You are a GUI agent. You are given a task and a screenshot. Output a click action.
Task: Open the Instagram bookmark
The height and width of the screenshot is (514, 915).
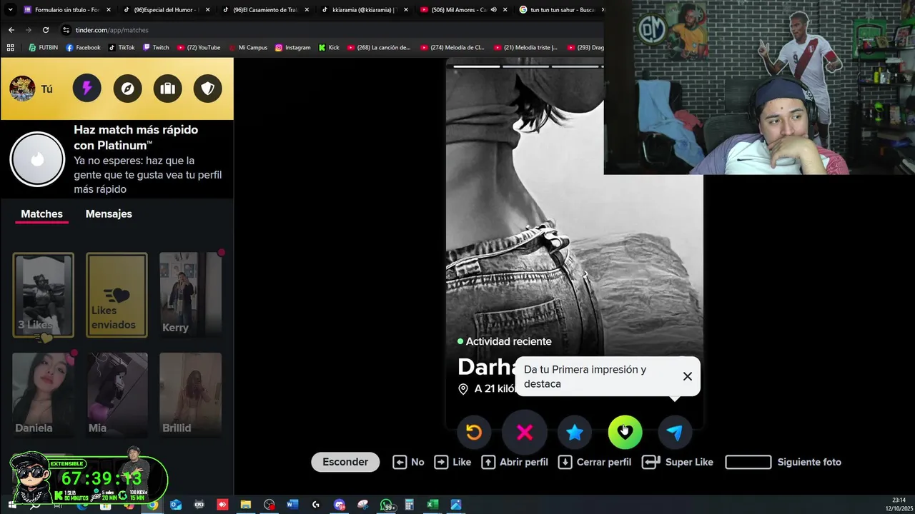point(293,48)
